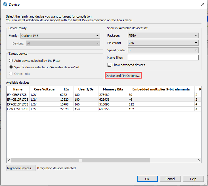Close the Device dialog window
The width and height of the screenshot is (208, 186).
pos(203,4)
